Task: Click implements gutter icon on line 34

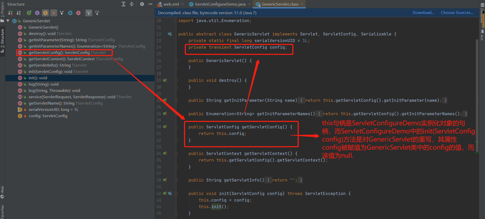Action: [x=165, y=153]
